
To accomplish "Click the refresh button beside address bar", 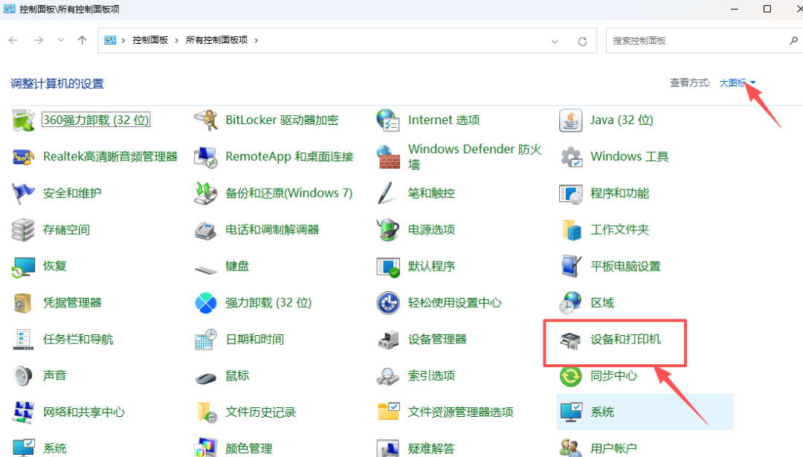I will tap(582, 41).
